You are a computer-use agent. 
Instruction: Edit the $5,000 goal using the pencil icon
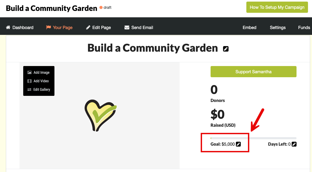pyautogui.click(x=238, y=144)
